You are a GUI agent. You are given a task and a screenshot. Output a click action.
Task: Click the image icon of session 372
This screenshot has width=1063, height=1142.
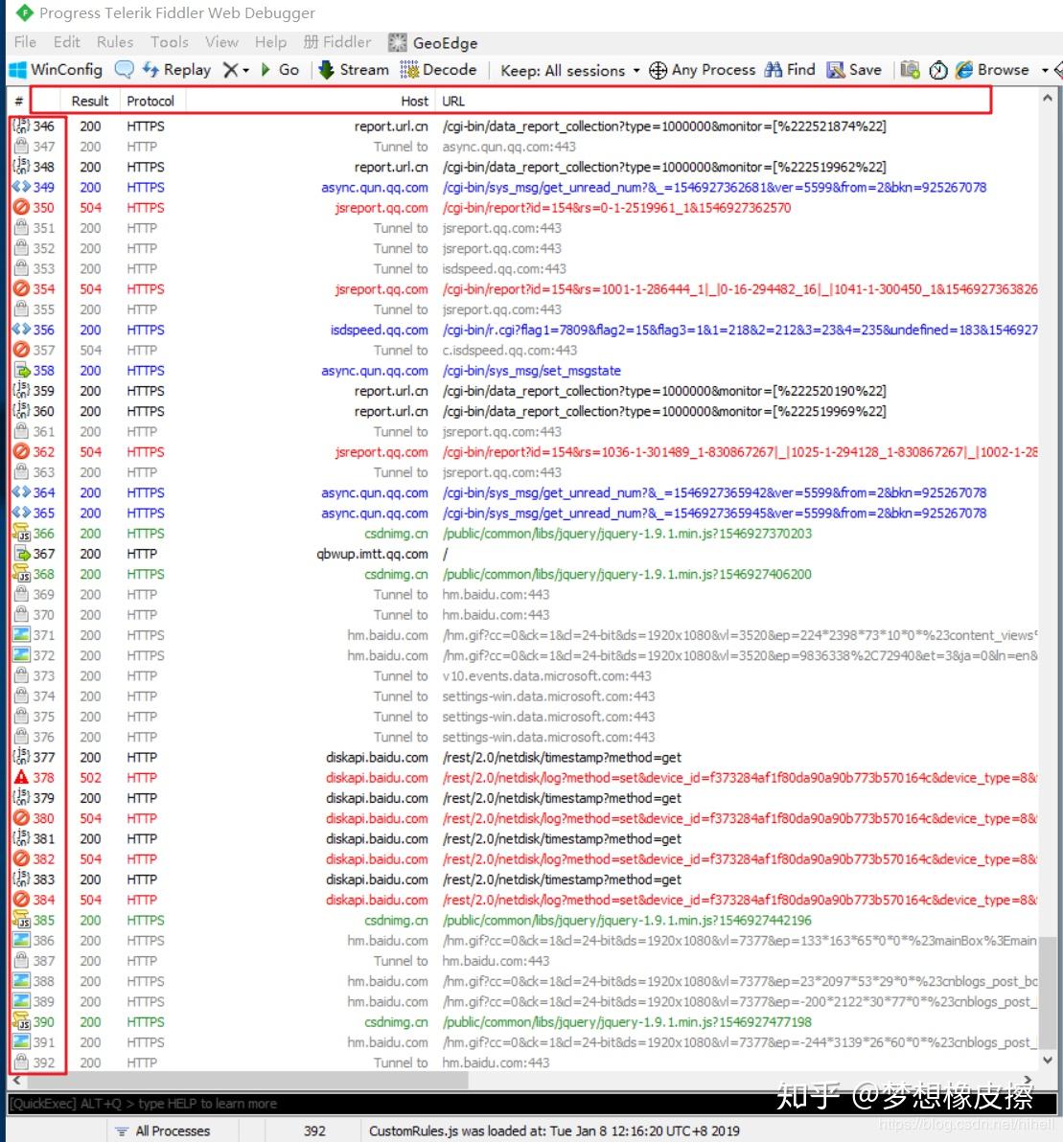(x=21, y=655)
